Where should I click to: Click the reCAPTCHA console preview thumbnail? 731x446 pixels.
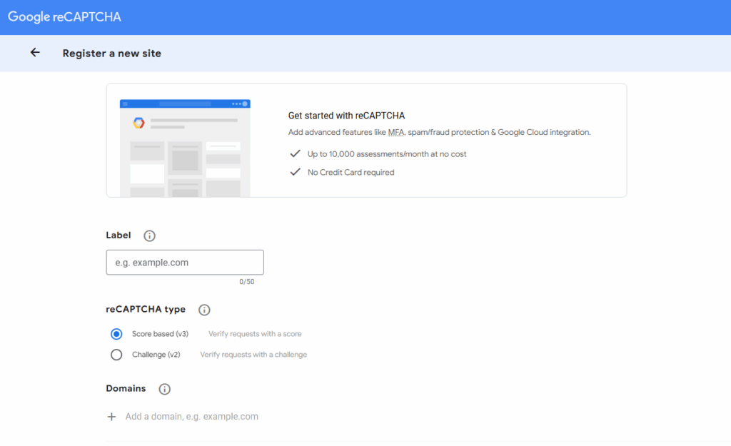(185, 148)
